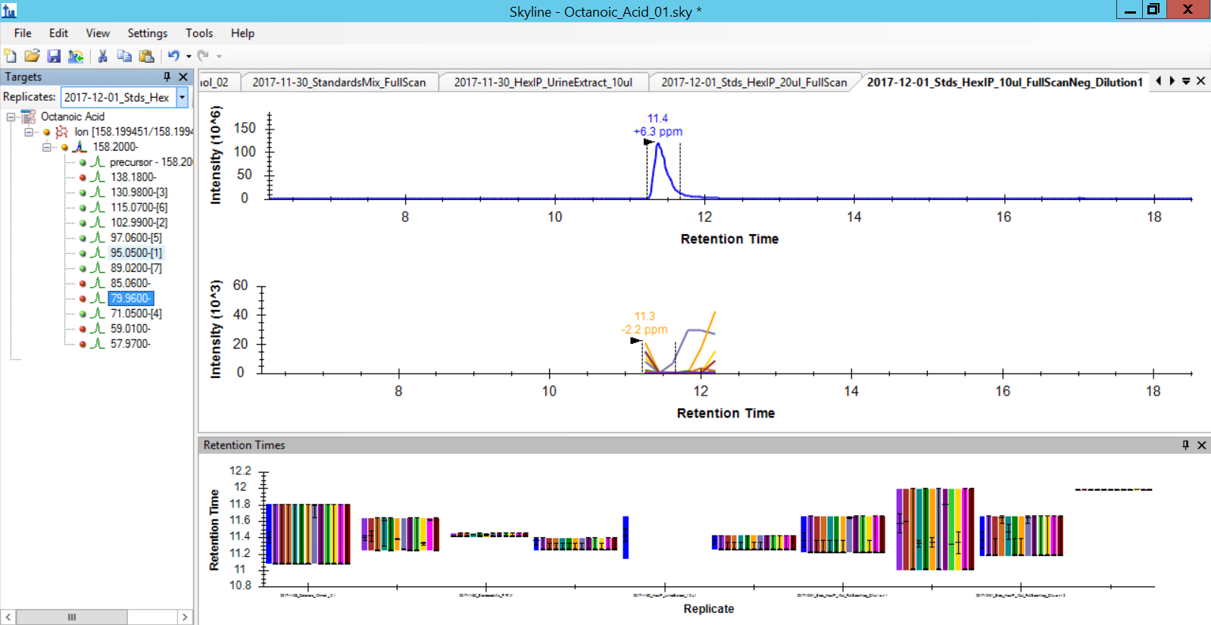1211x625 pixels.
Task: Open the Replicates dropdown
Action: [182, 97]
